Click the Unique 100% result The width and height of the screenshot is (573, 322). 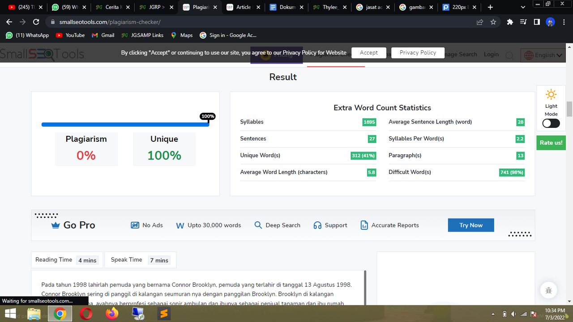tap(164, 149)
